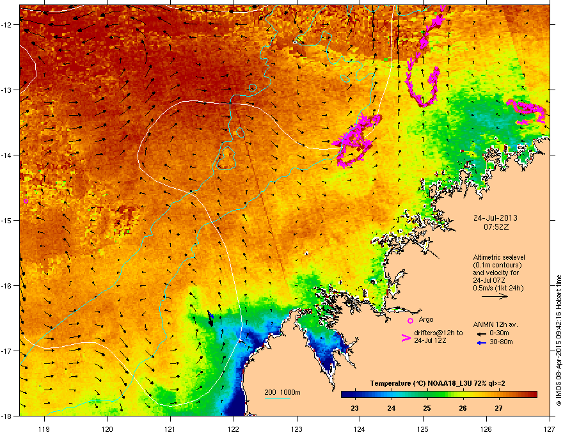
Task: Click the dark red end of color bar
Action: tap(535, 394)
